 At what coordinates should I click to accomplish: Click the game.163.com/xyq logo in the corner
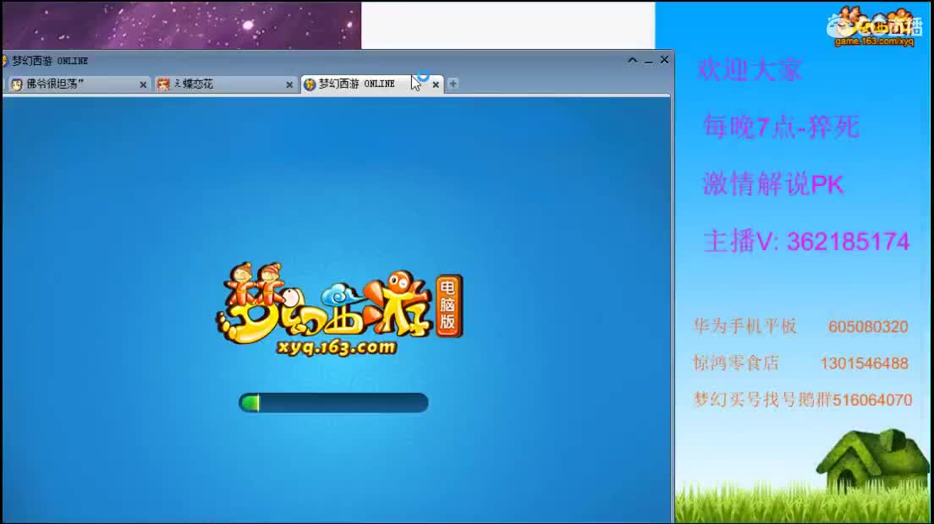pos(874,26)
